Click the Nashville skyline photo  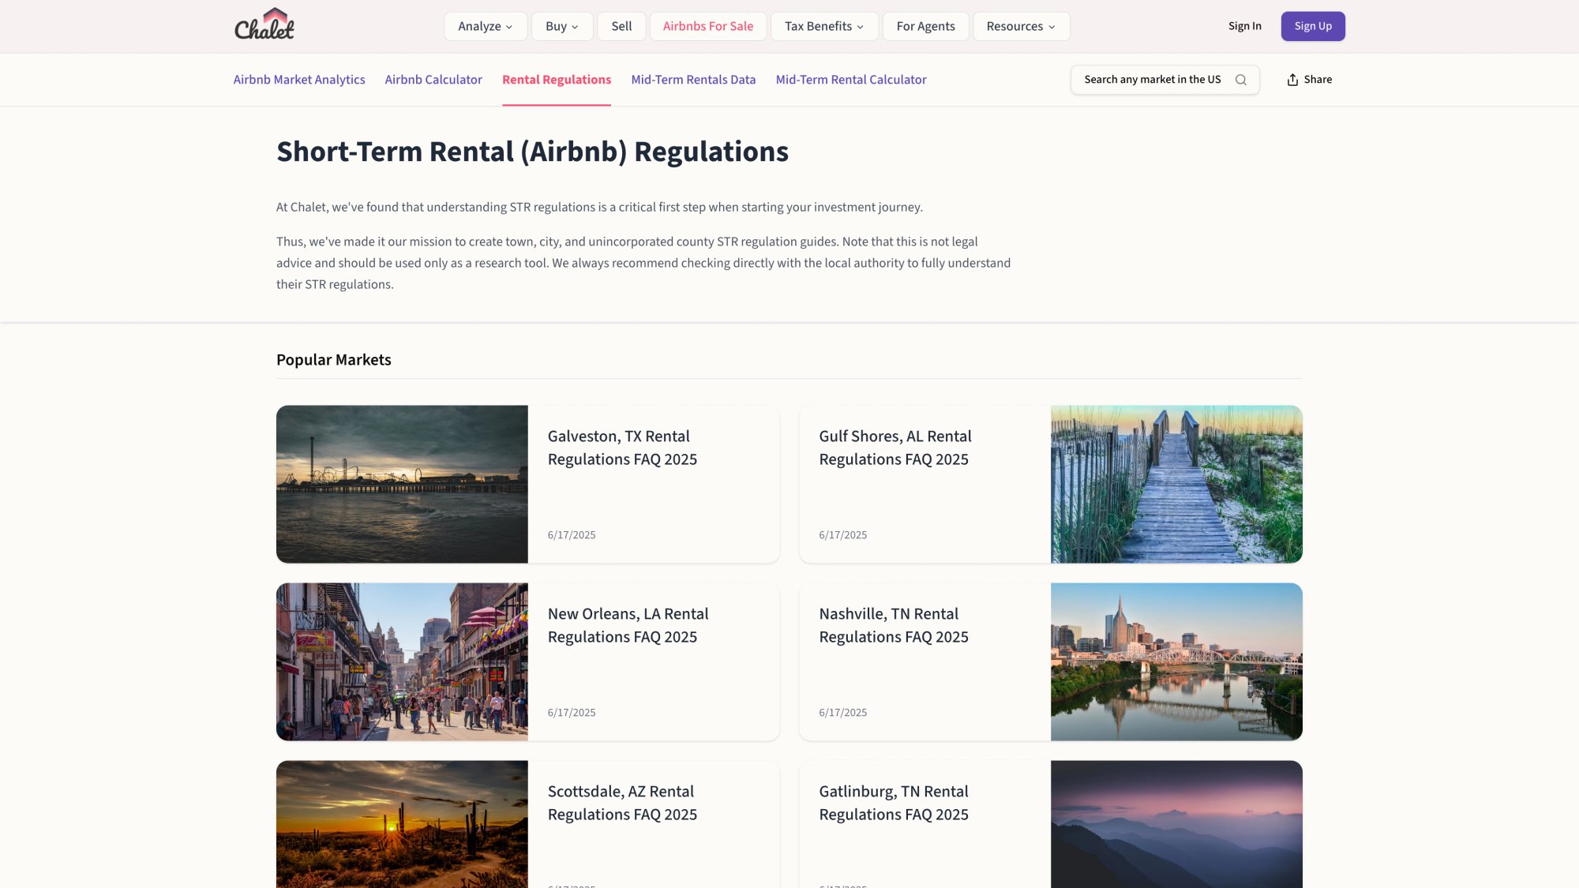[x=1176, y=661]
